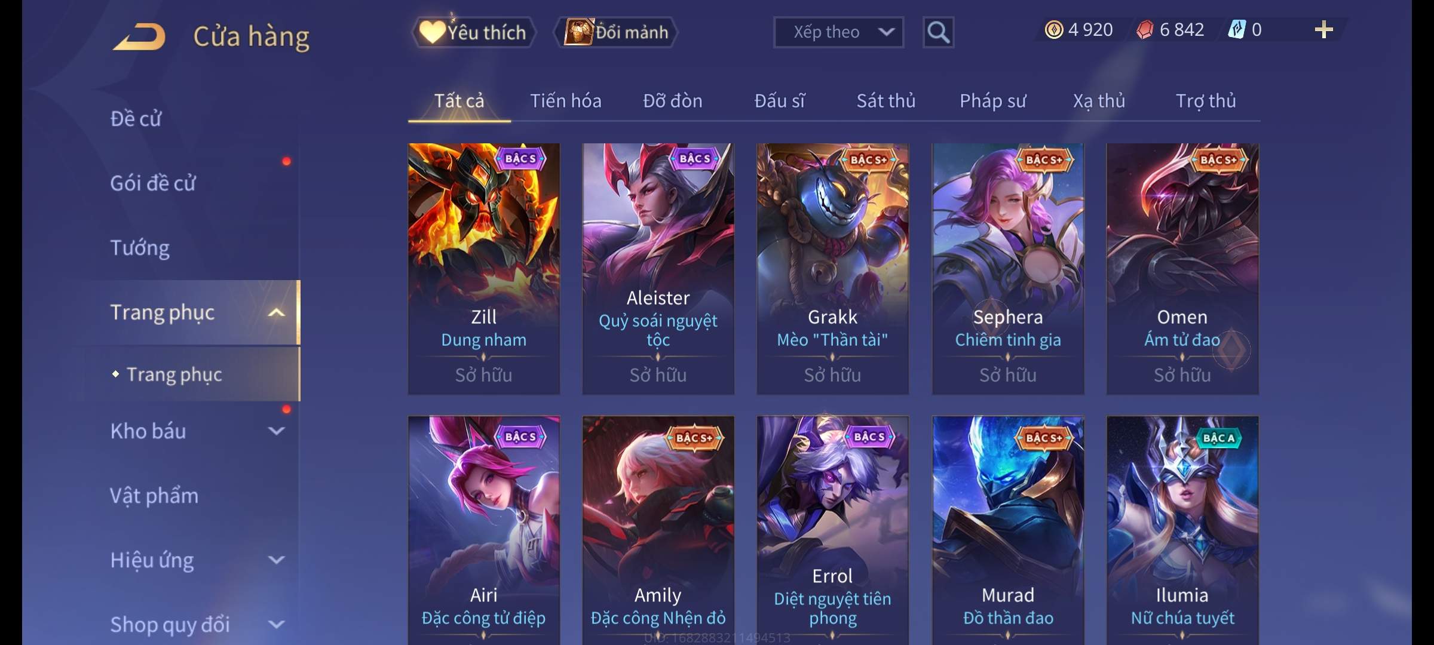Open the search magnifier icon
1434x645 pixels.
[938, 32]
